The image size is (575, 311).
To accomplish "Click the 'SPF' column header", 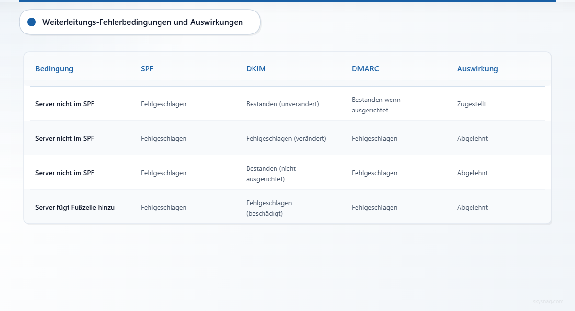I will click(147, 69).
